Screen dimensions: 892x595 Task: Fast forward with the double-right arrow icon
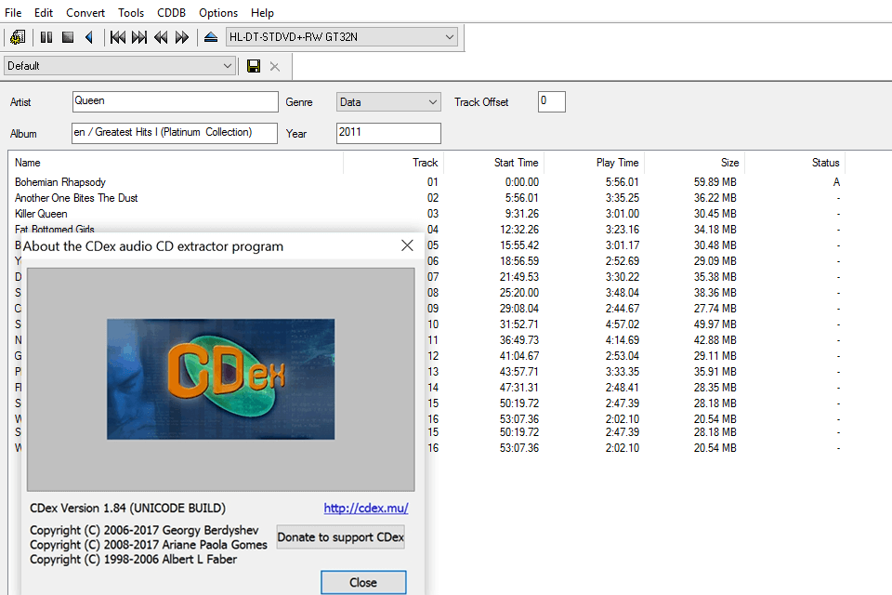click(182, 37)
